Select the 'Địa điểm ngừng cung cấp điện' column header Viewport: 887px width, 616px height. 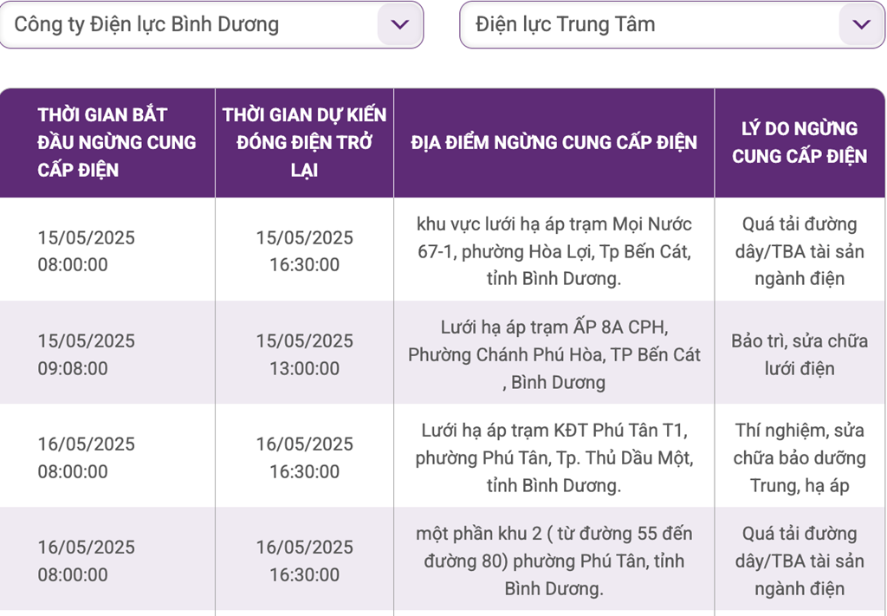coord(554,142)
